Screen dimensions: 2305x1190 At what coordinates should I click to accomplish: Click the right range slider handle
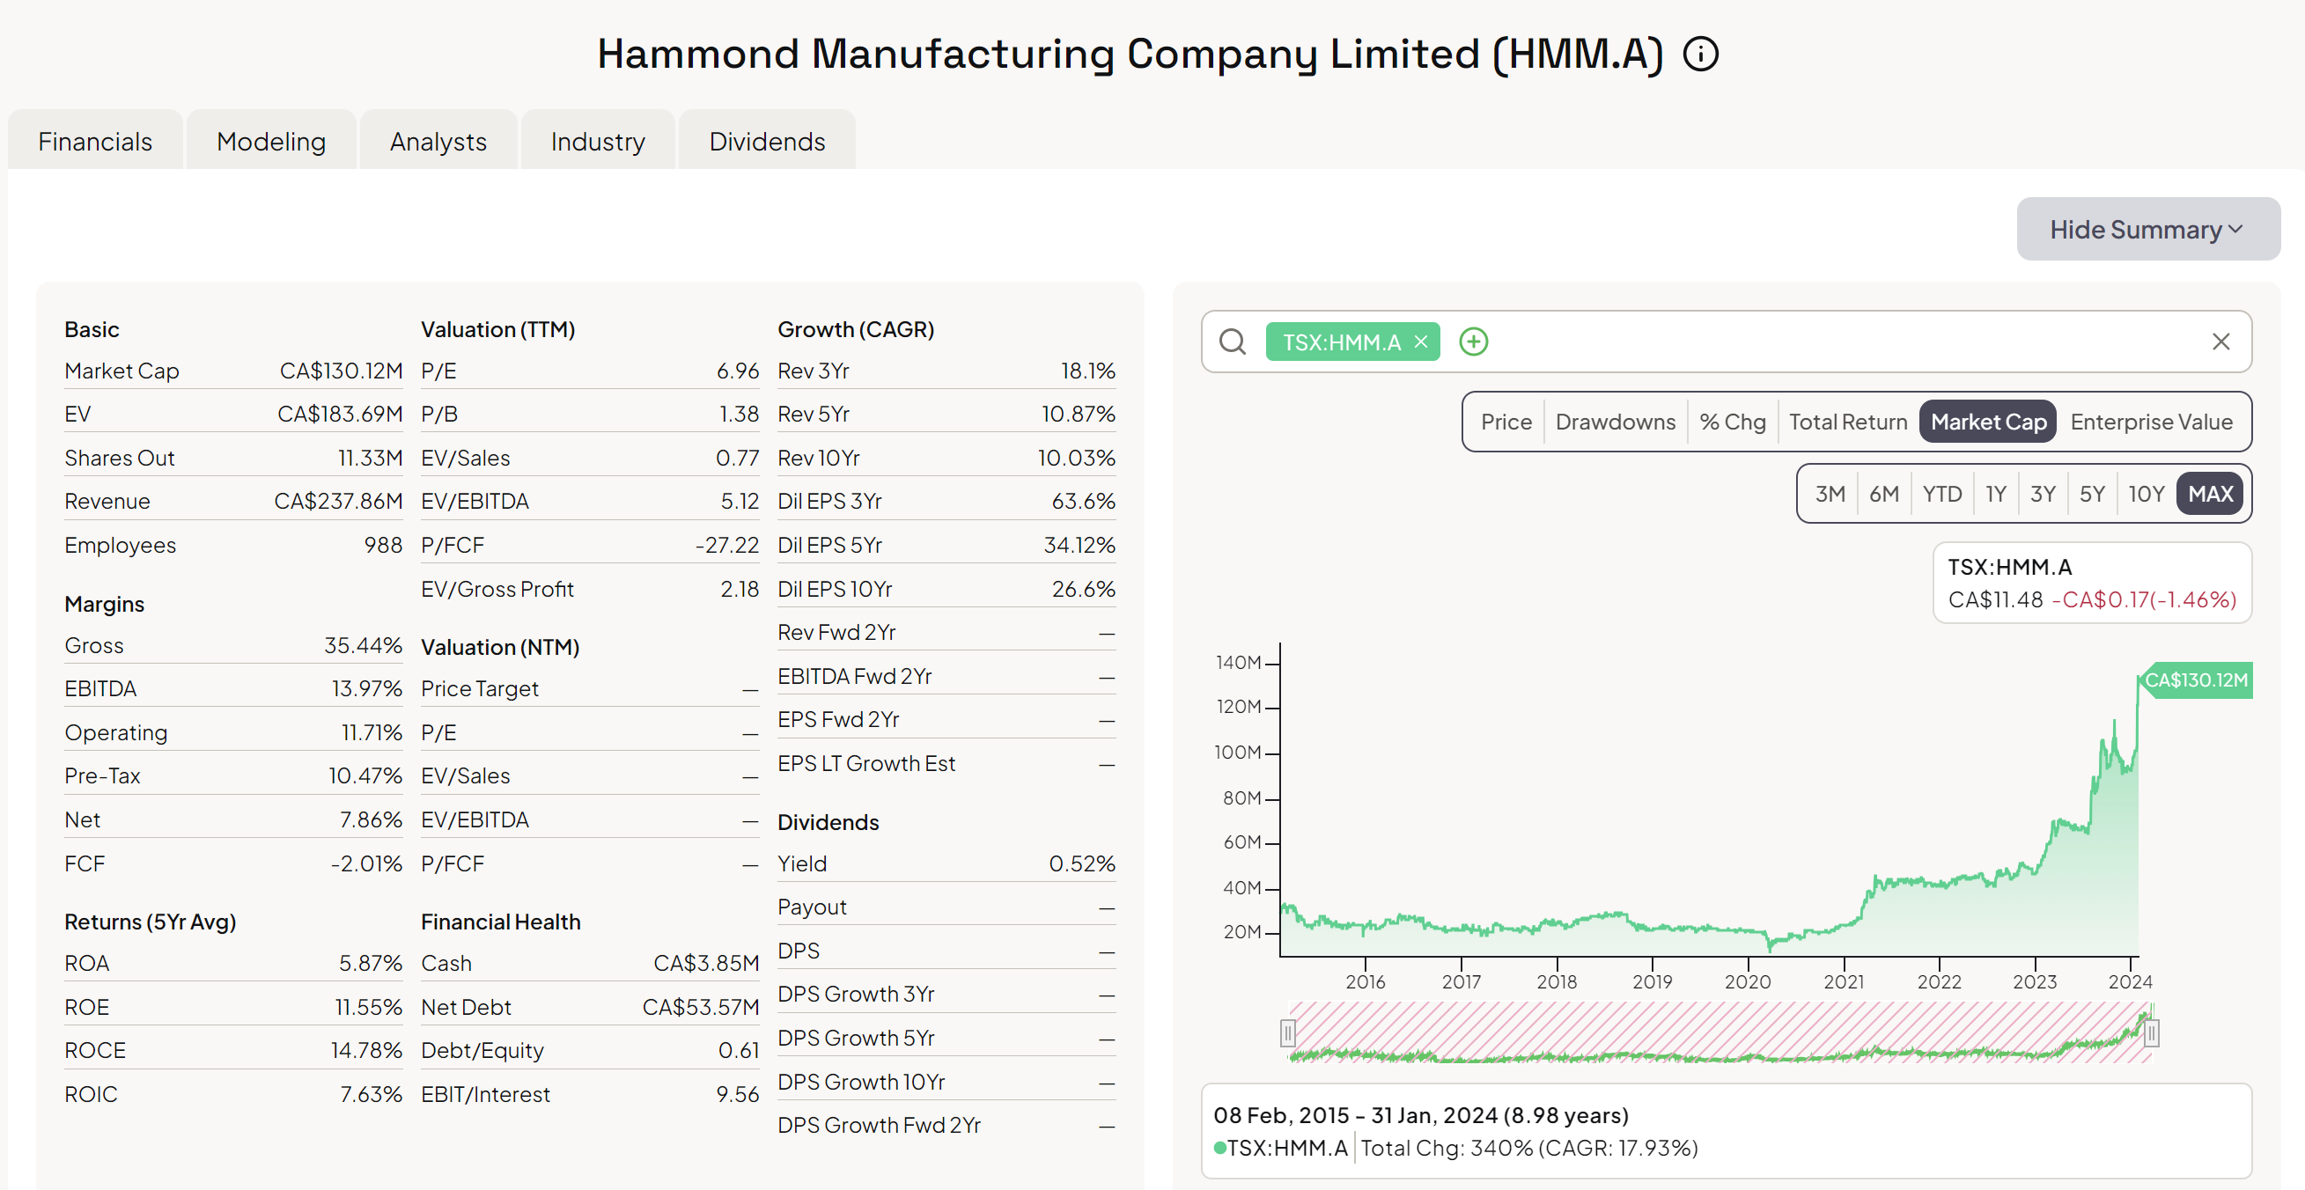(x=2151, y=1033)
